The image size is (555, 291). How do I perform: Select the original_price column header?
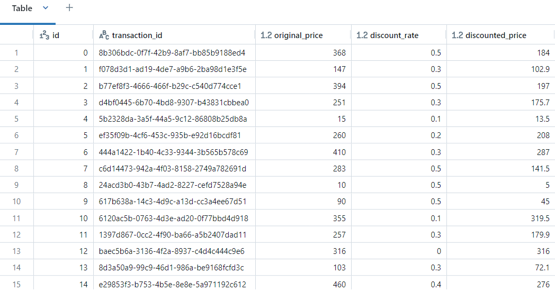(x=299, y=35)
